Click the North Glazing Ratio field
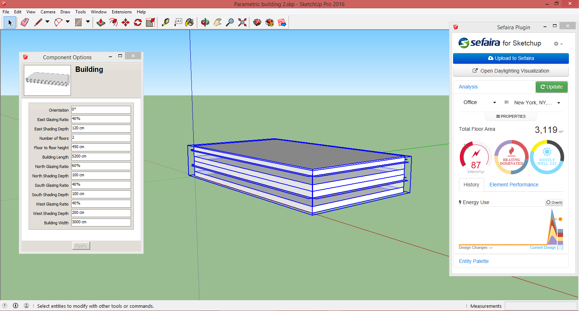This screenshot has width=579, height=311. pos(101,166)
